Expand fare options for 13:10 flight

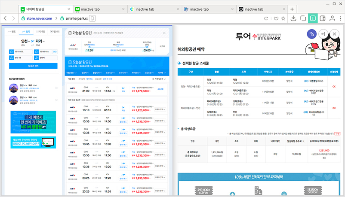point(160,109)
